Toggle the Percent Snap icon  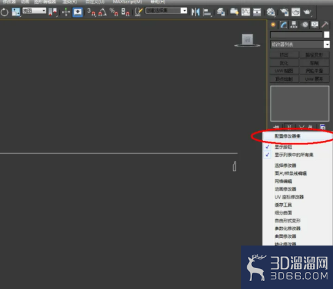click(x=114, y=12)
